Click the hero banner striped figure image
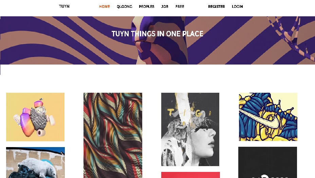 pos(157,40)
